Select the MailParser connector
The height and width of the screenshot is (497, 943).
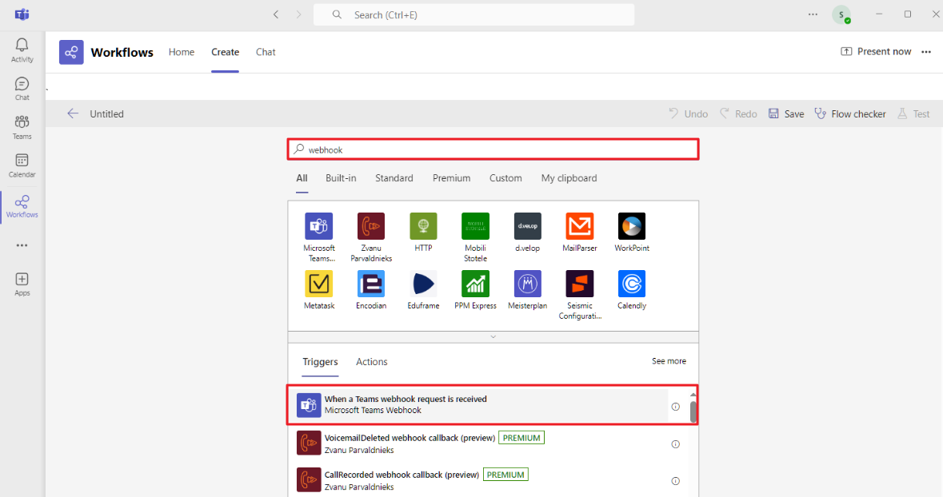[579, 226]
